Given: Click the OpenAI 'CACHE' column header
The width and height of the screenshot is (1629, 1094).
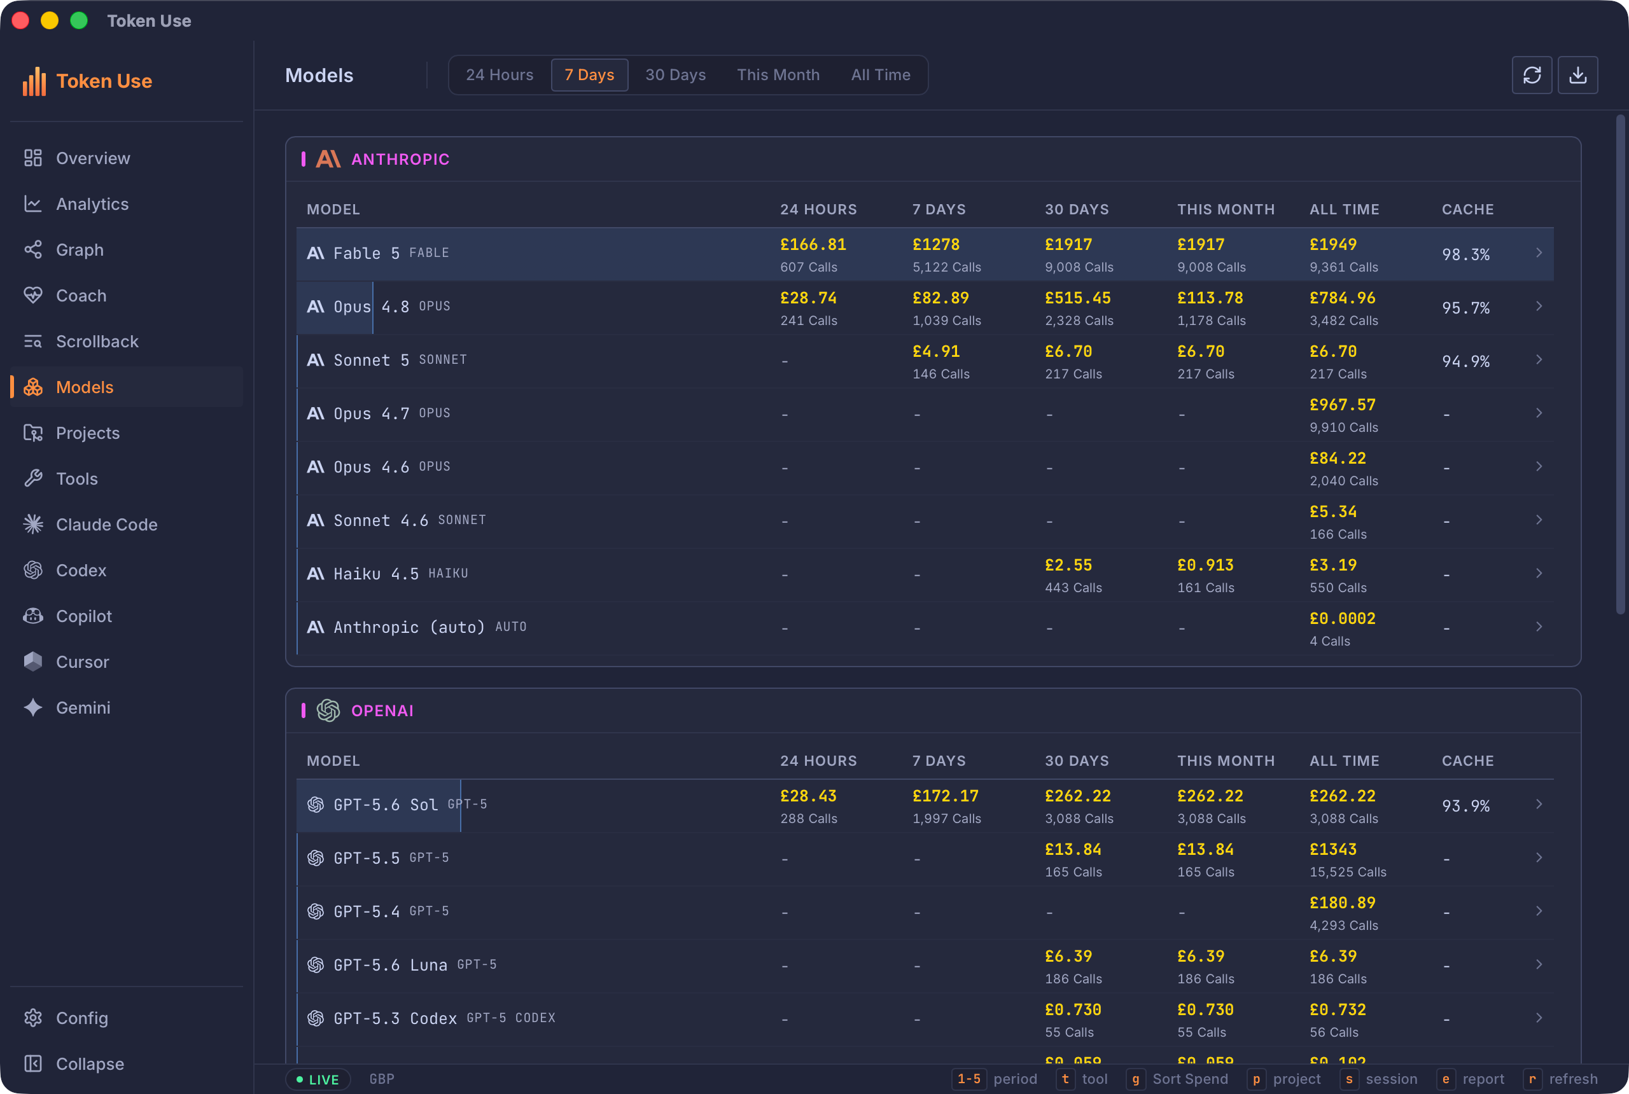Looking at the screenshot, I should pos(1468,761).
